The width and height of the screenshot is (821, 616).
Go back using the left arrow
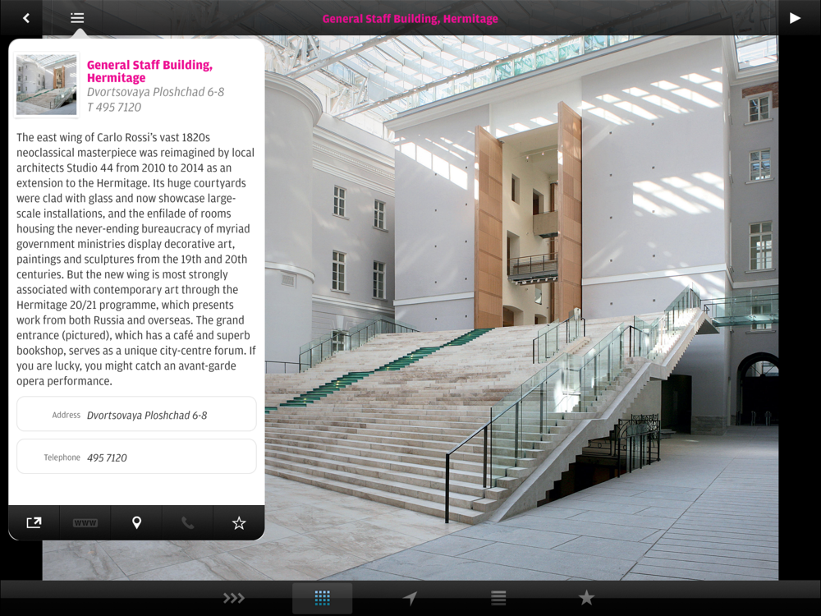click(x=25, y=18)
